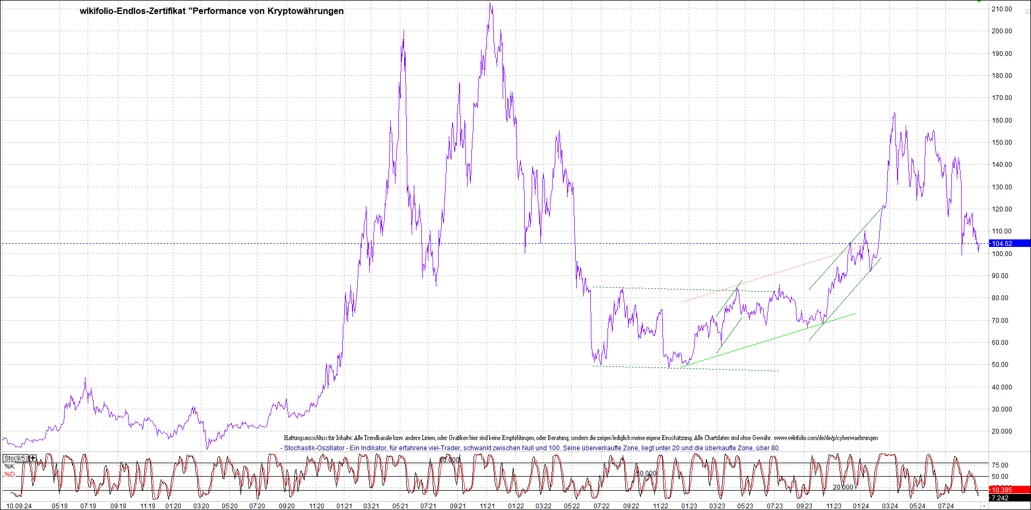This screenshot has width=1031, height=510.
Task: Click the 03|22 date axis label
Action: click(543, 506)
